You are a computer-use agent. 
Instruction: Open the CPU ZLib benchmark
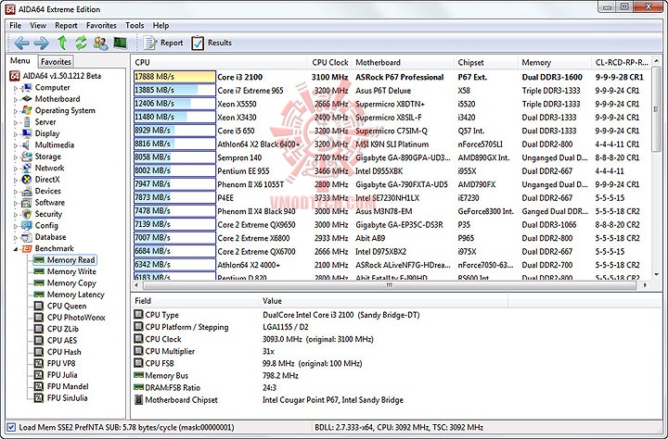(63, 329)
